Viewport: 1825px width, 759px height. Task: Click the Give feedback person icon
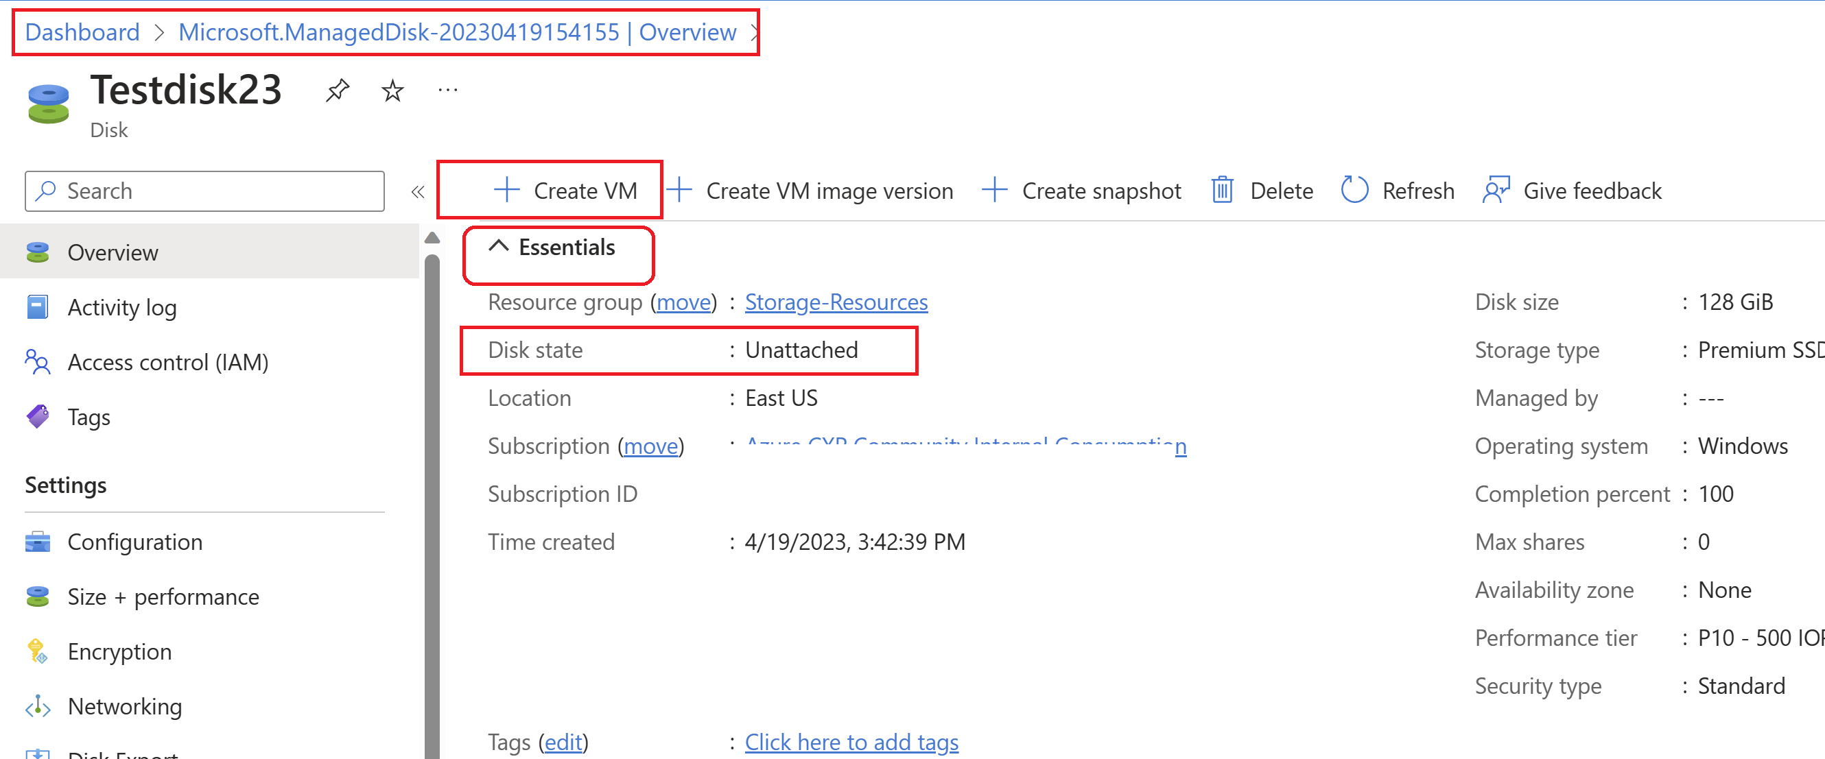click(x=1496, y=191)
